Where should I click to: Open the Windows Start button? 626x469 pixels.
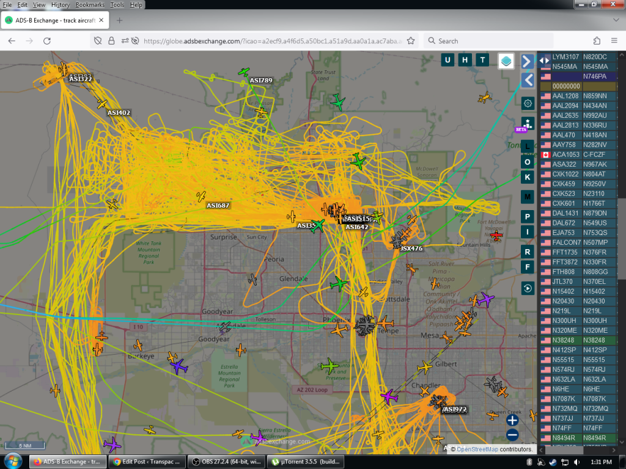pos(13,462)
